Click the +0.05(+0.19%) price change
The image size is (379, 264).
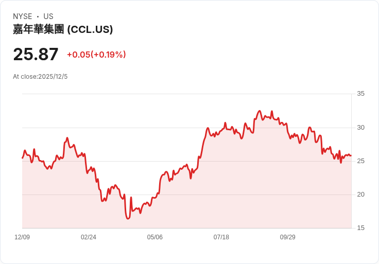96,55
